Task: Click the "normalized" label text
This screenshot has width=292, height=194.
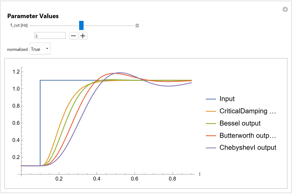Action: tap(17, 49)
